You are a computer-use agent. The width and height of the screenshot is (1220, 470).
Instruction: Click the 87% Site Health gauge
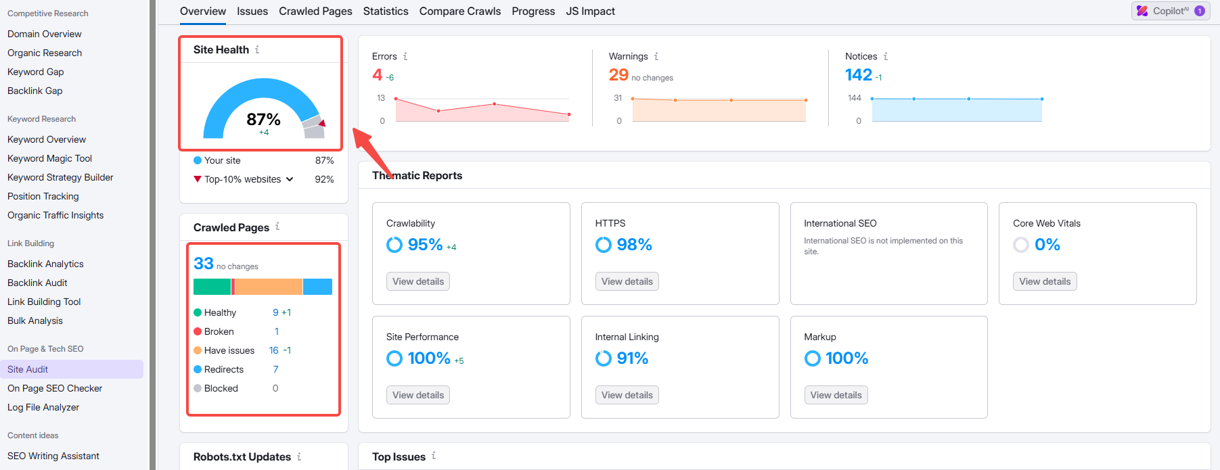point(263,112)
